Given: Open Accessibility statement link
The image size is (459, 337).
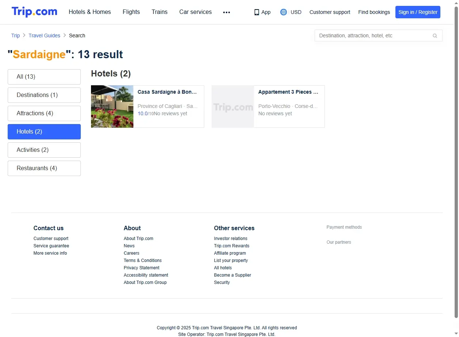Looking at the screenshot, I should pos(146,275).
